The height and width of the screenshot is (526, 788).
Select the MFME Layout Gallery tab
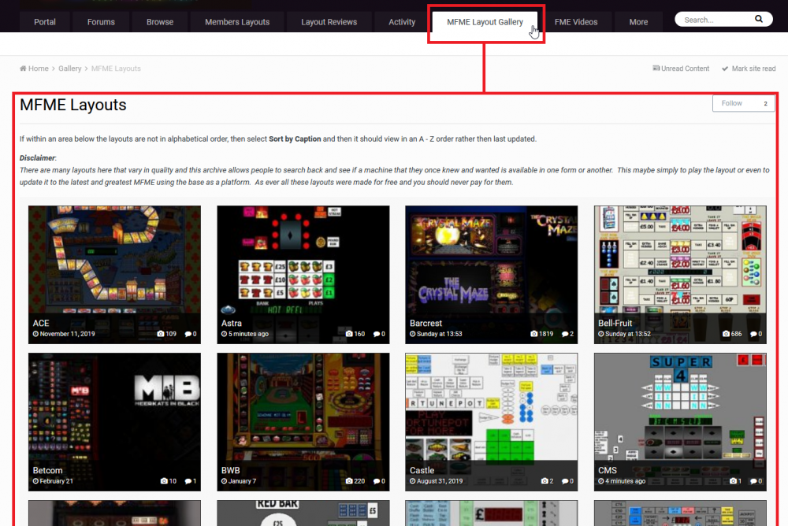click(x=485, y=22)
